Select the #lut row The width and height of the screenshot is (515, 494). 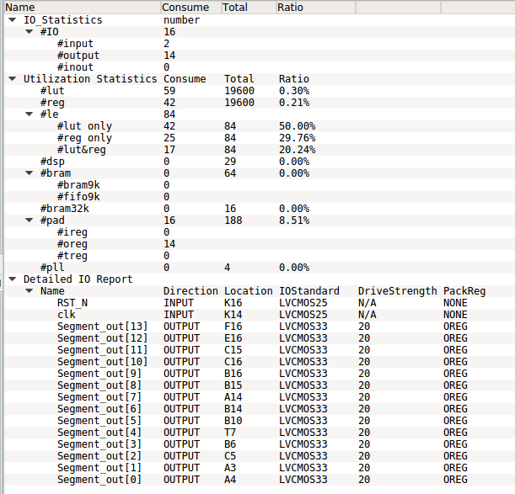[260, 91]
